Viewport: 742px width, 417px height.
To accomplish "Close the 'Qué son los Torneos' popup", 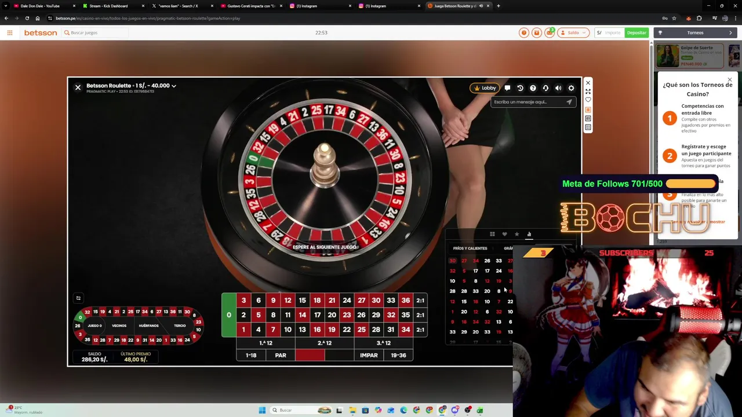I will (730, 79).
